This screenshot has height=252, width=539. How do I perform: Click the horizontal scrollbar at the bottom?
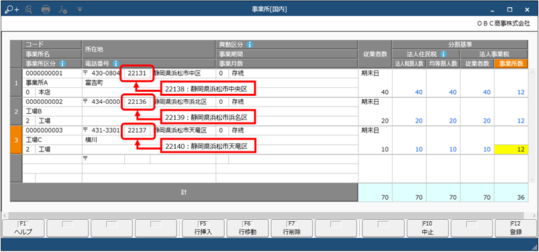click(266, 215)
